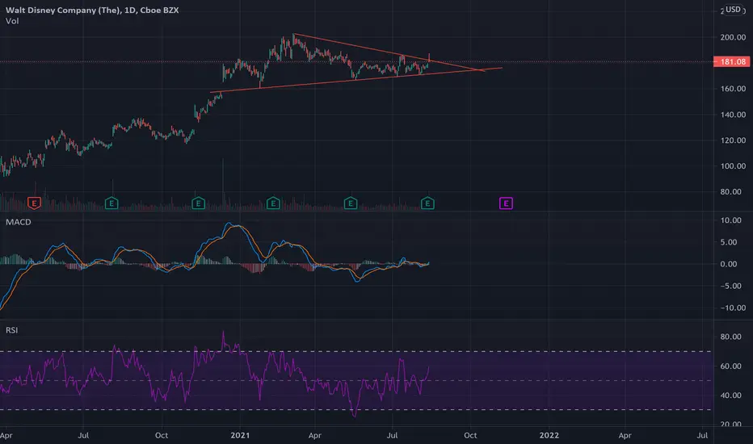Click the 140.00 price axis value
The height and width of the screenshot is (444, 753).
pyautogui.click(x=733, y=115)
